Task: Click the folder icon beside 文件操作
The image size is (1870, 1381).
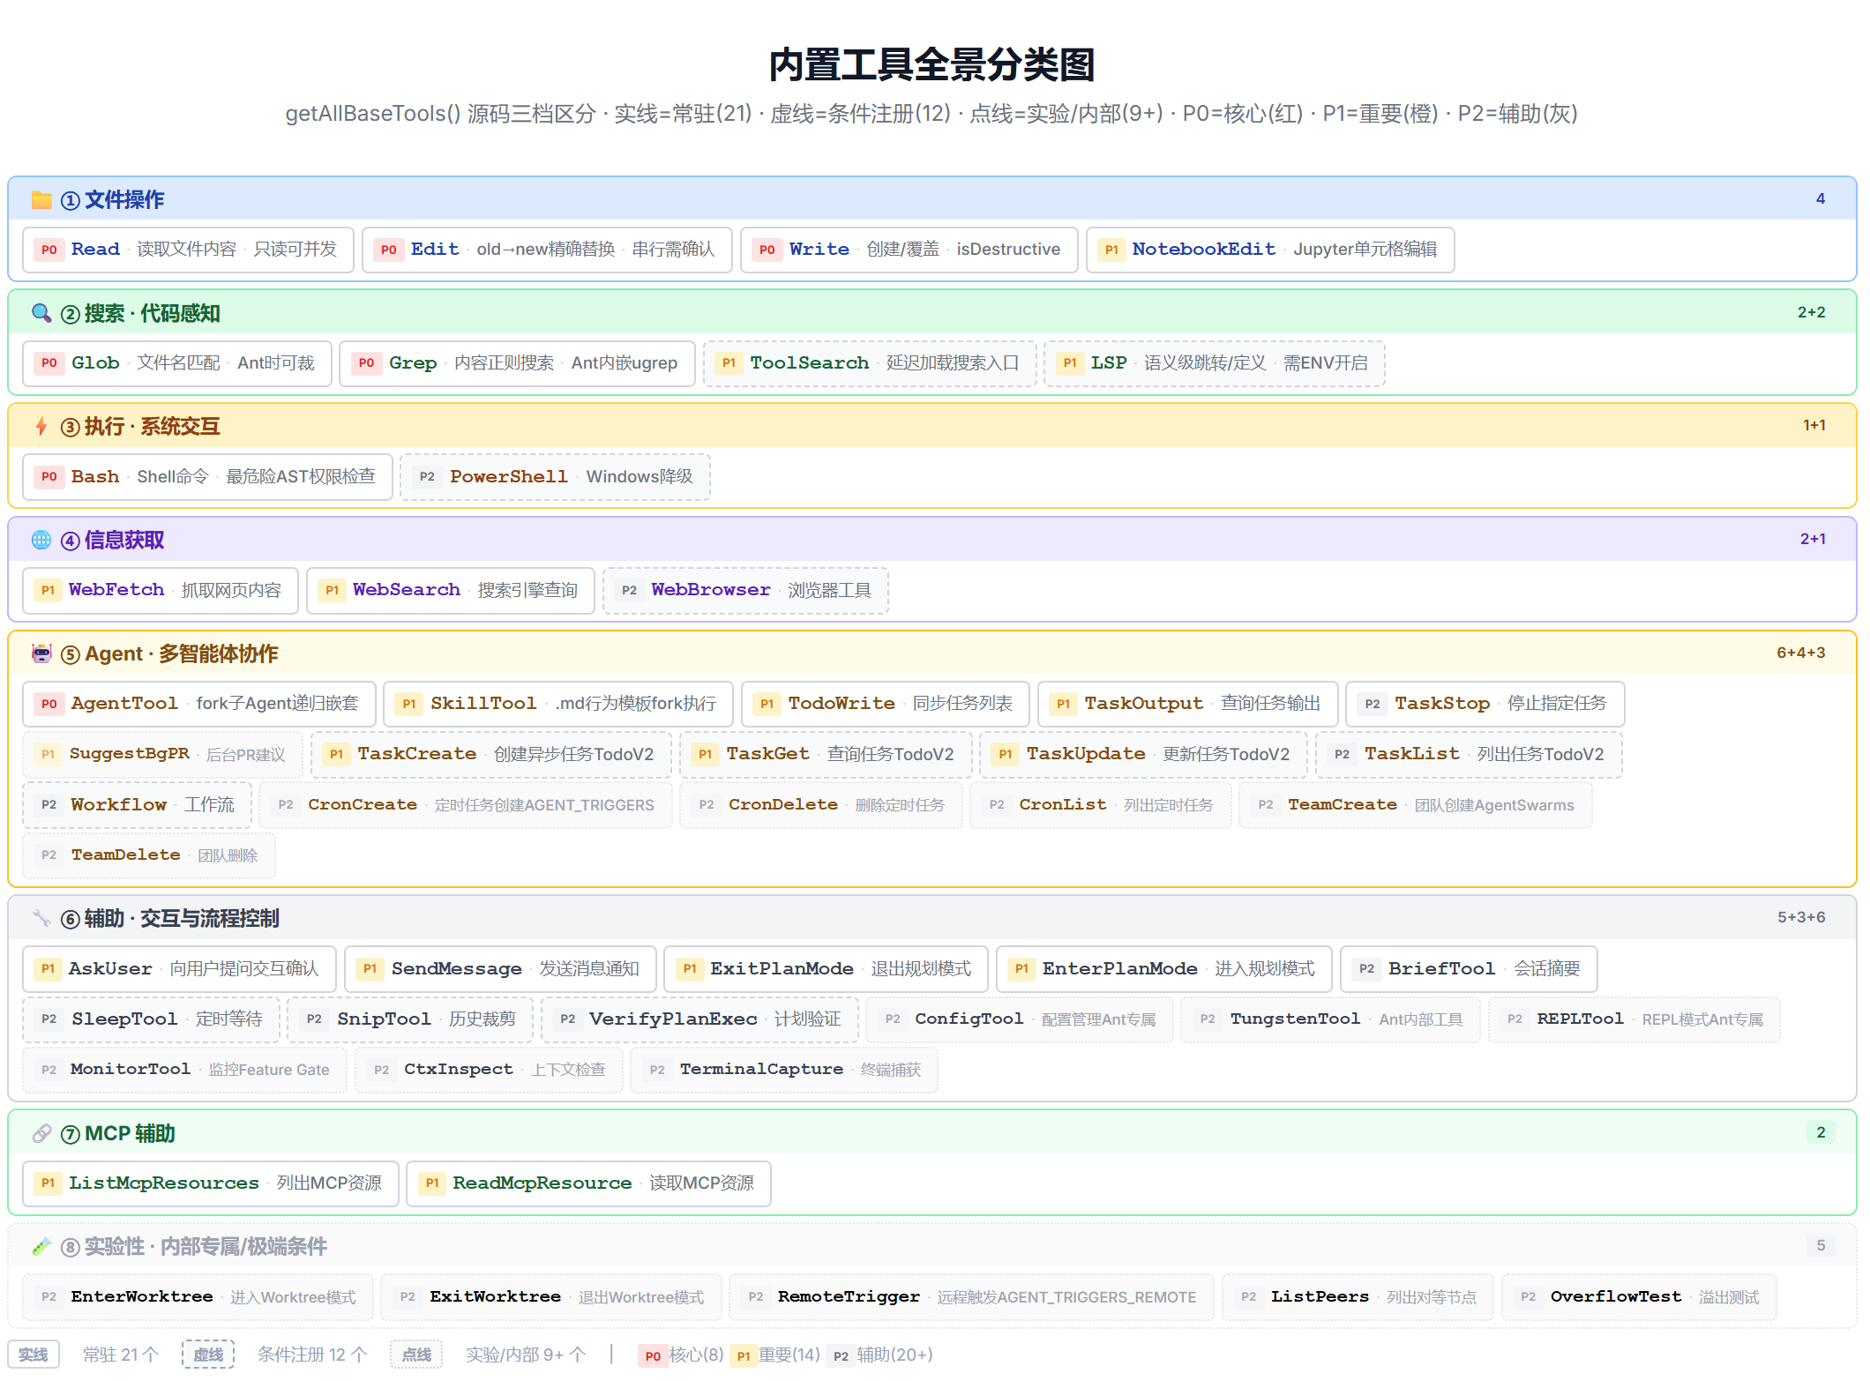Action: pyautogui.click(x=41, y=200)
